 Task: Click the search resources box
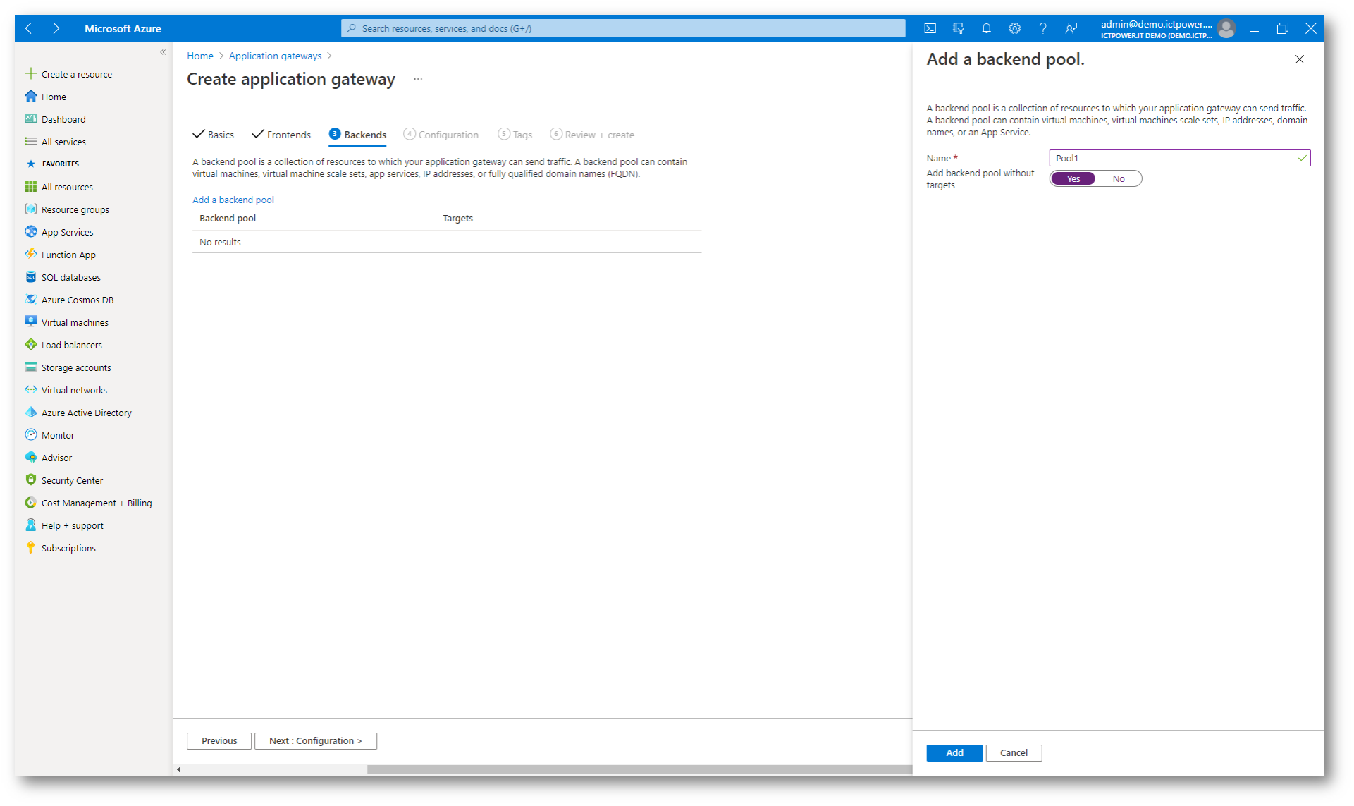pos(623,28)
